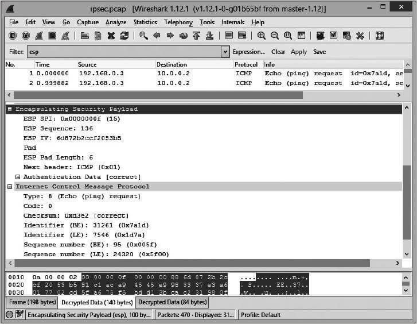Image resolution: width=417 pixels, height=324 pixels.
Task: Open the Edit menu
Action: pos(30,22)
